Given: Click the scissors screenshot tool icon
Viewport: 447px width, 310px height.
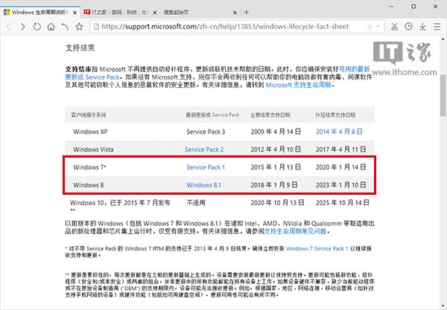Looking at the screenshot, I should click(x=394, y=27).
